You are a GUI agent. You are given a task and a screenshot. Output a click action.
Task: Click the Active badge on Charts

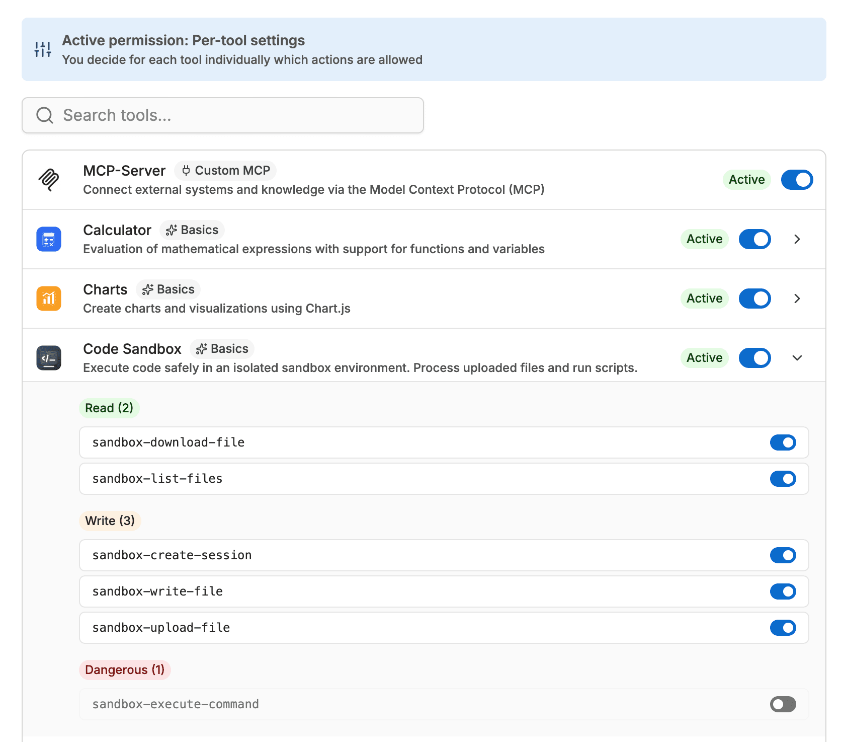[x=704, y=299]
